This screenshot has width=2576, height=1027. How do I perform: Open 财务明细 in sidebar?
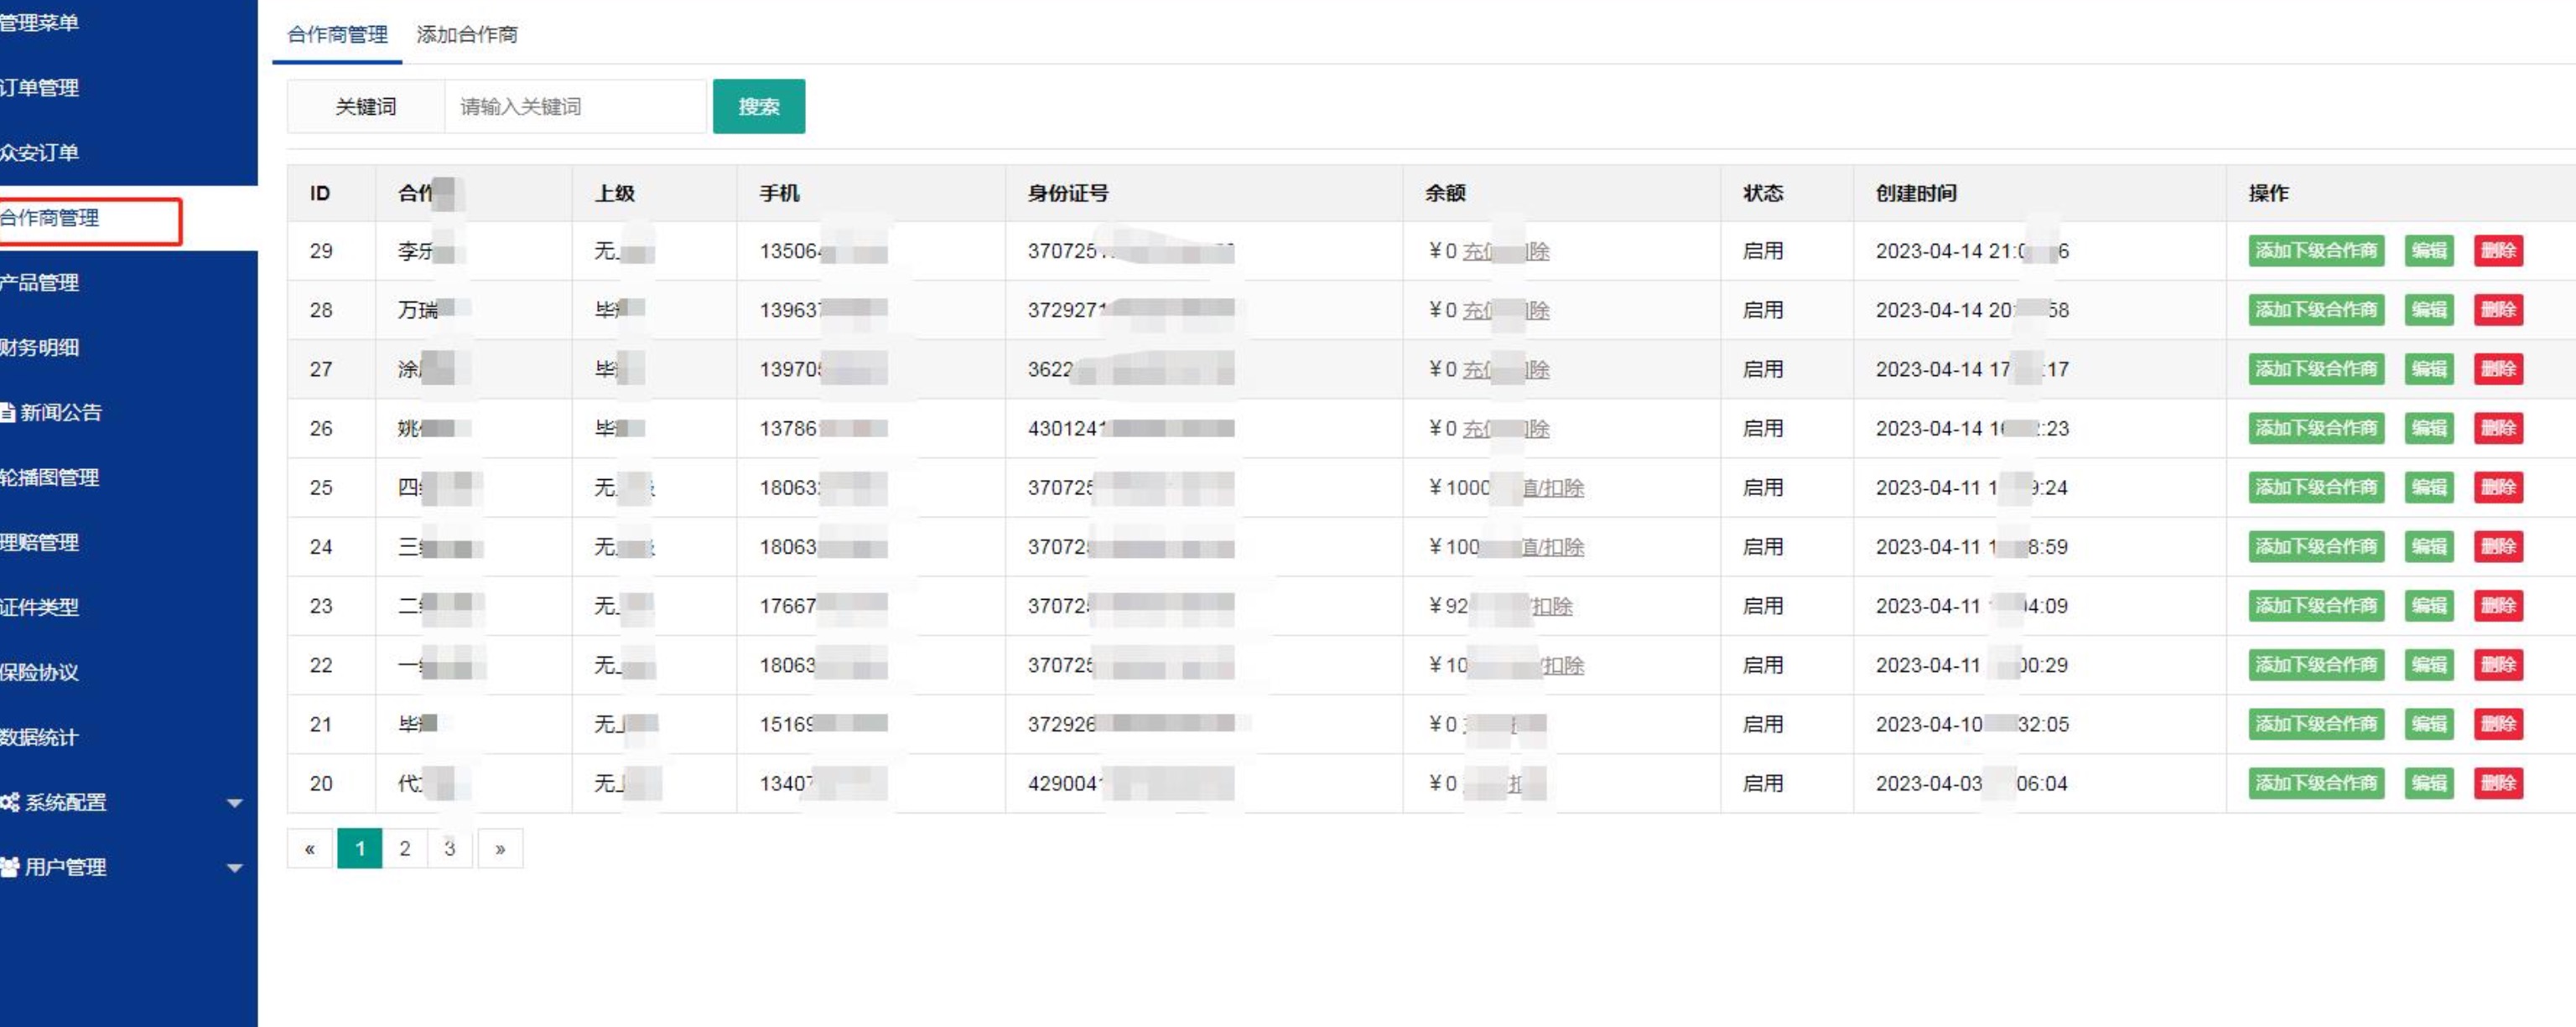pyautogui.click(x=40, y=348)
